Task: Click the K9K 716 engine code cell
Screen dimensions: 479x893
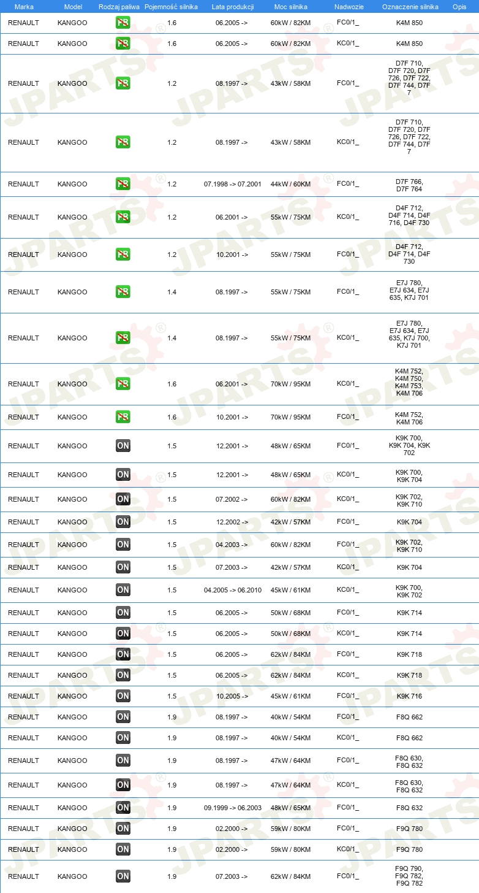Action: 409,696
